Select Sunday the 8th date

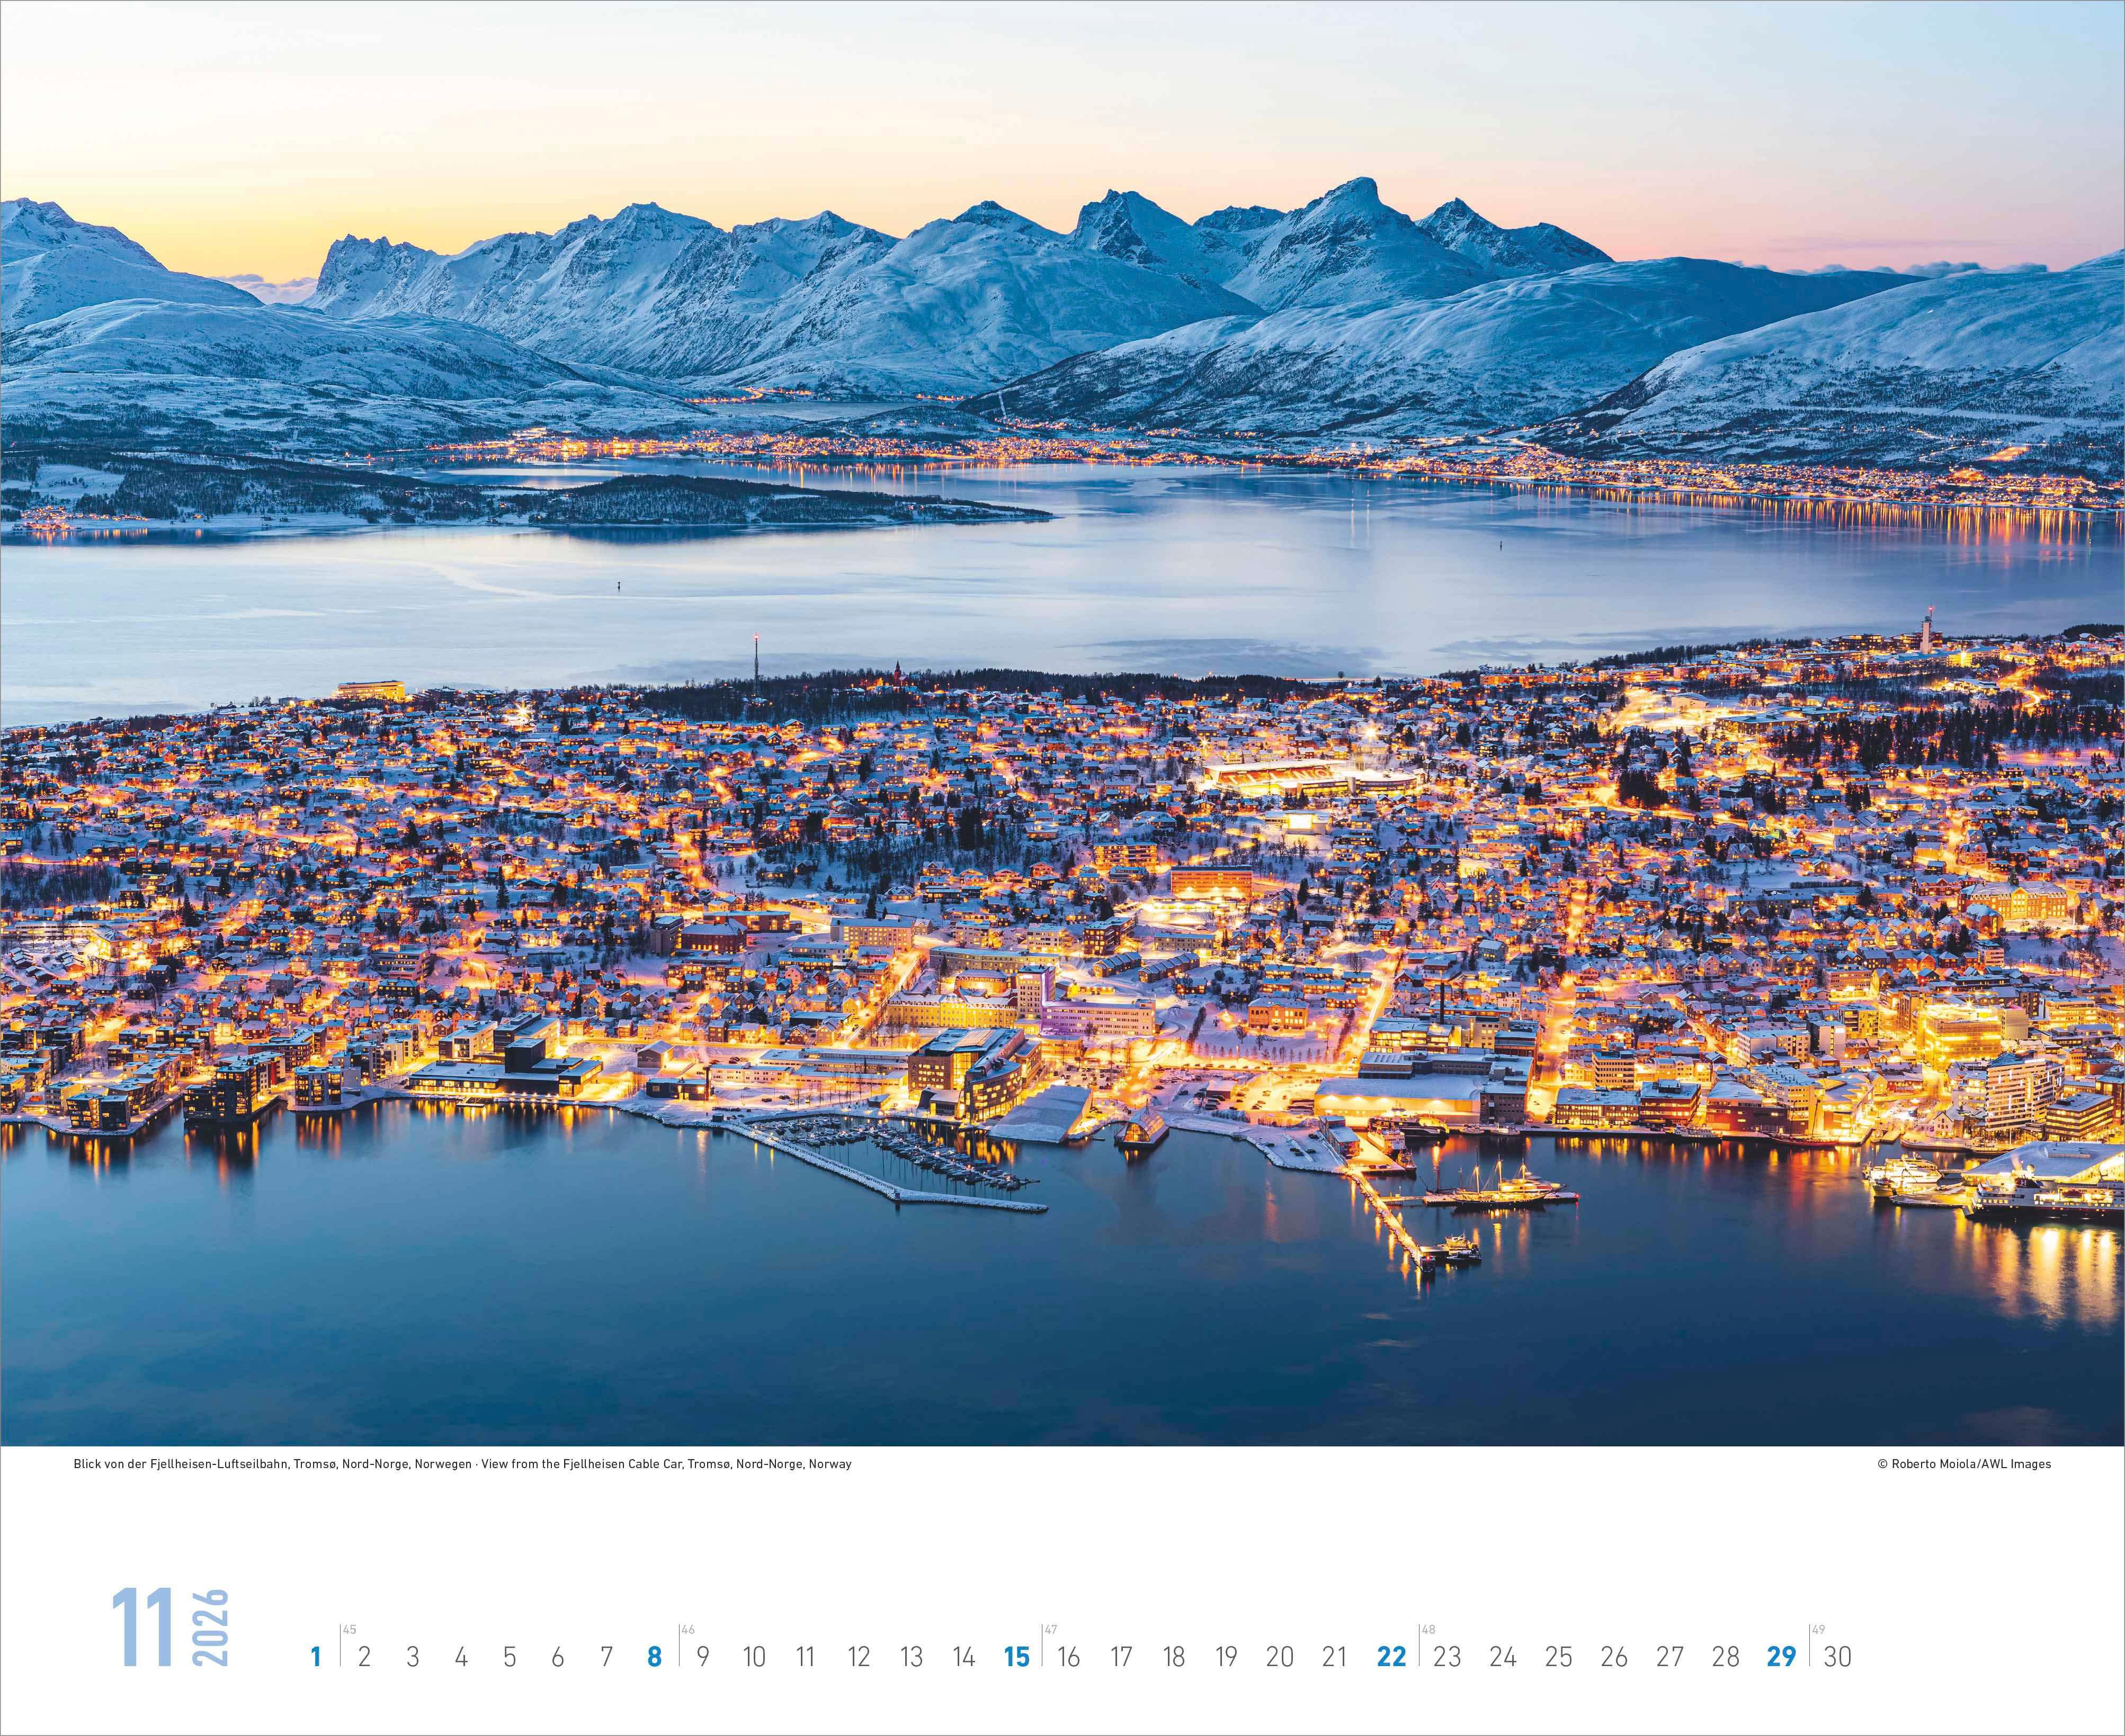point(654,1657)
